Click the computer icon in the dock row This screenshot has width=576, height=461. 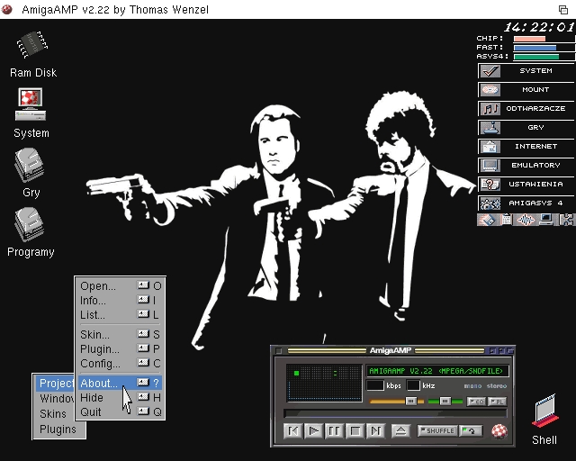[x=546, y=220]
